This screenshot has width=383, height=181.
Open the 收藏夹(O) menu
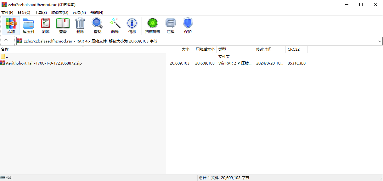[x=60, y=13]
